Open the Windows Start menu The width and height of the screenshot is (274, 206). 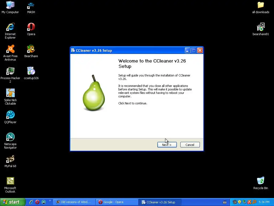pos(13,202)
